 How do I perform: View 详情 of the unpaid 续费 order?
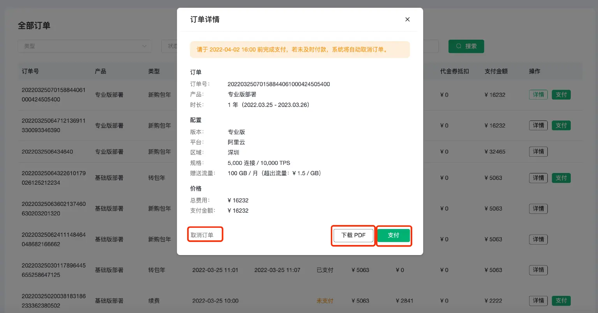pos(538,300)
